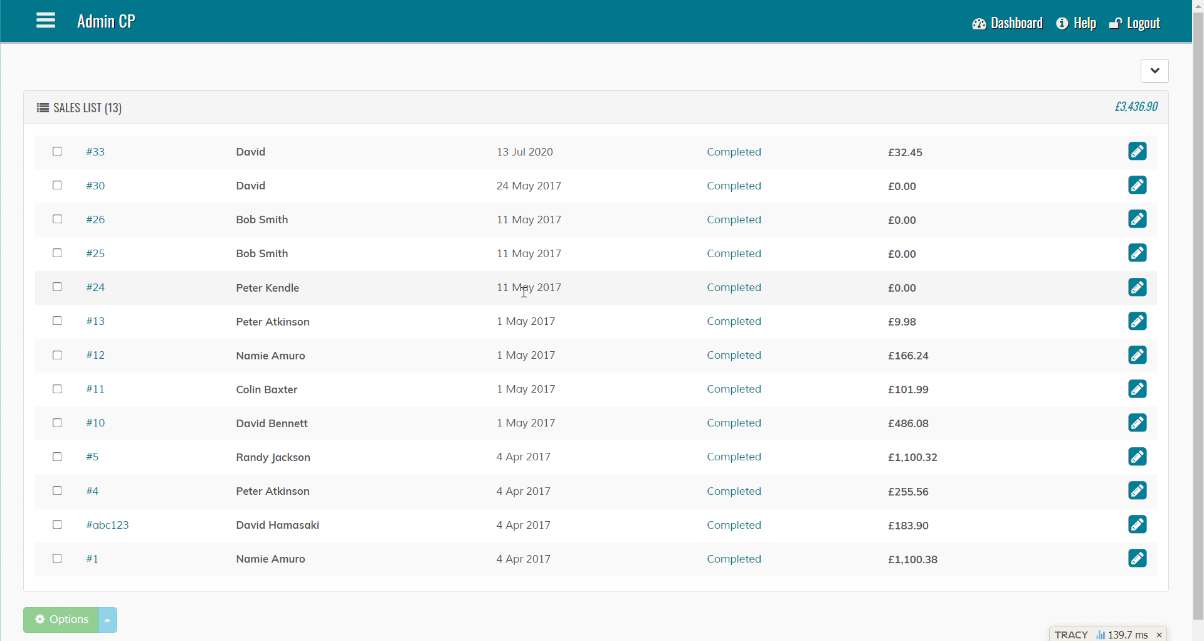
Task: Edit sale #1 with pencil icon
Action: pos(1137,558)
